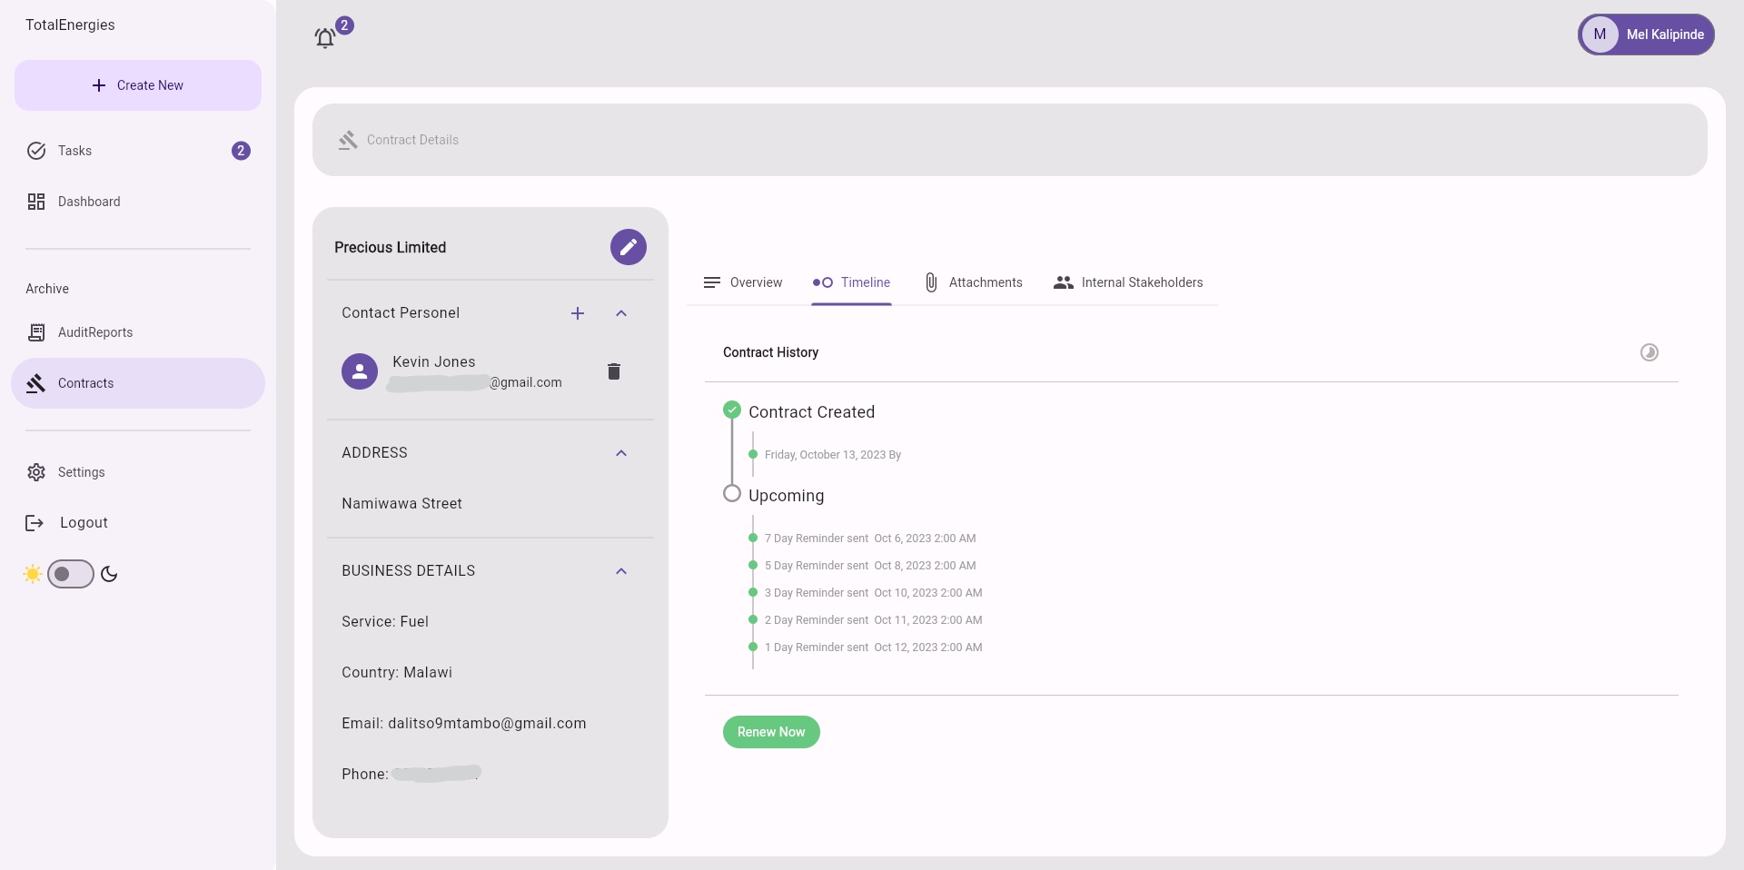Open Settings from the sidebar
This screenshot has width=1744, height=870.
(x=81, y=472)
